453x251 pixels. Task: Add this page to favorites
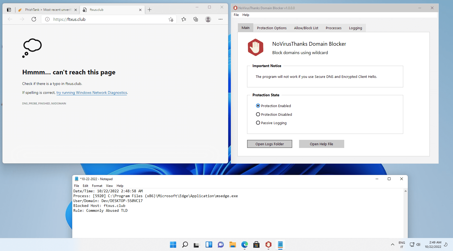coord(171,19)
